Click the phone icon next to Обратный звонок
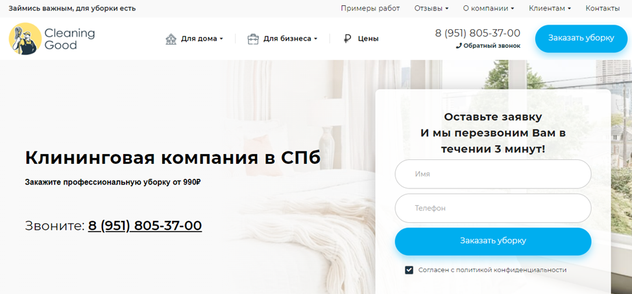This screenshot has height=294, width=632. [x=459, y=46]
